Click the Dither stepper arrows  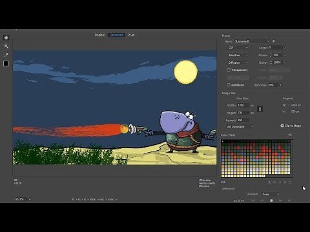pyautogui.click(x=271, y=63)
